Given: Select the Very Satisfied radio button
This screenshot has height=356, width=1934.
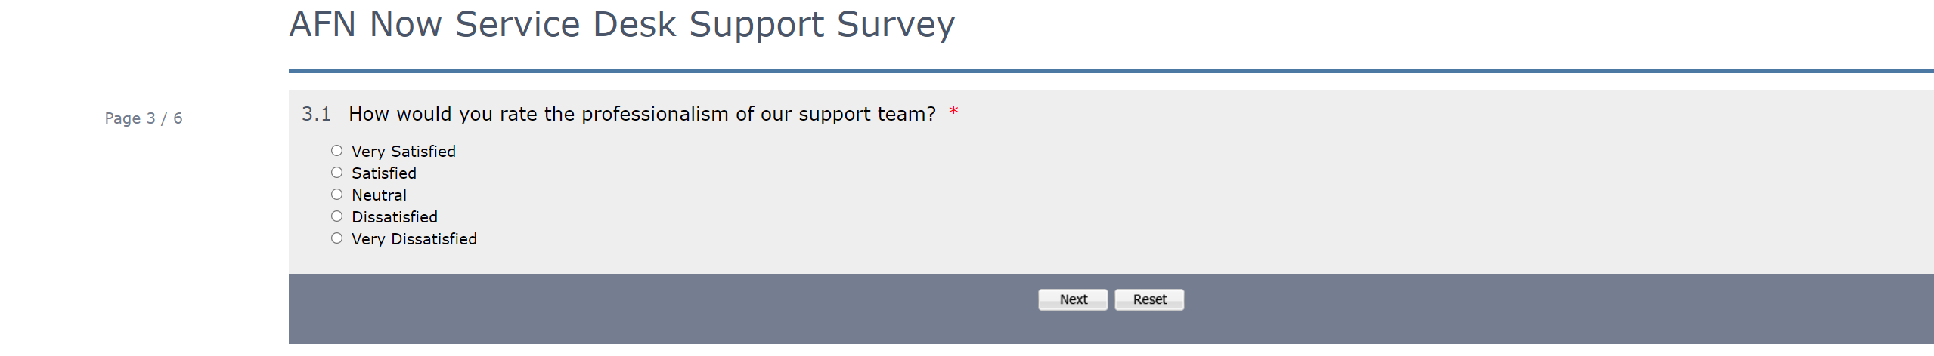Looking at the screenshot, I should point(337,151).
